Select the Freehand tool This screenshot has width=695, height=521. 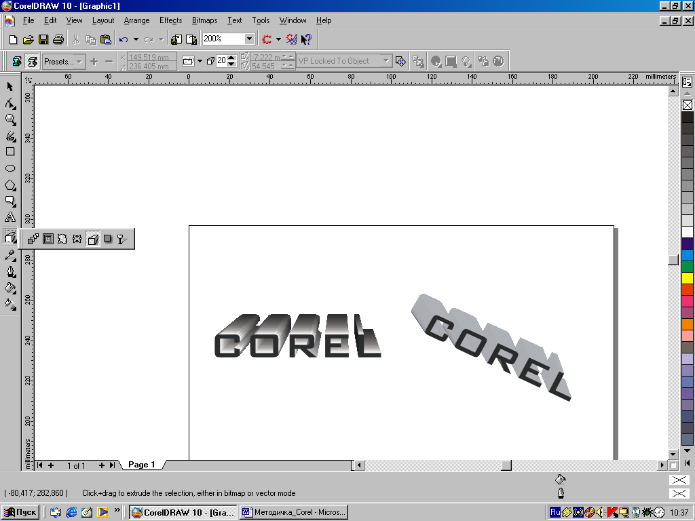(x=10, y=136)
